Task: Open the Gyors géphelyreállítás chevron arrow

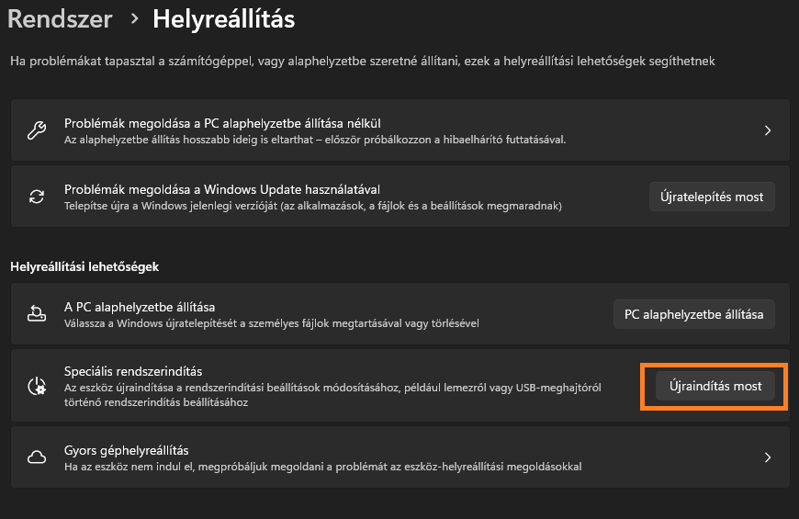Action: [768, 457]
